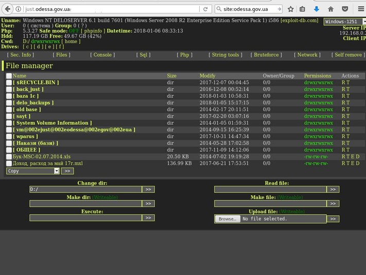Sort the file list by Modify column

tap(207, 76)
